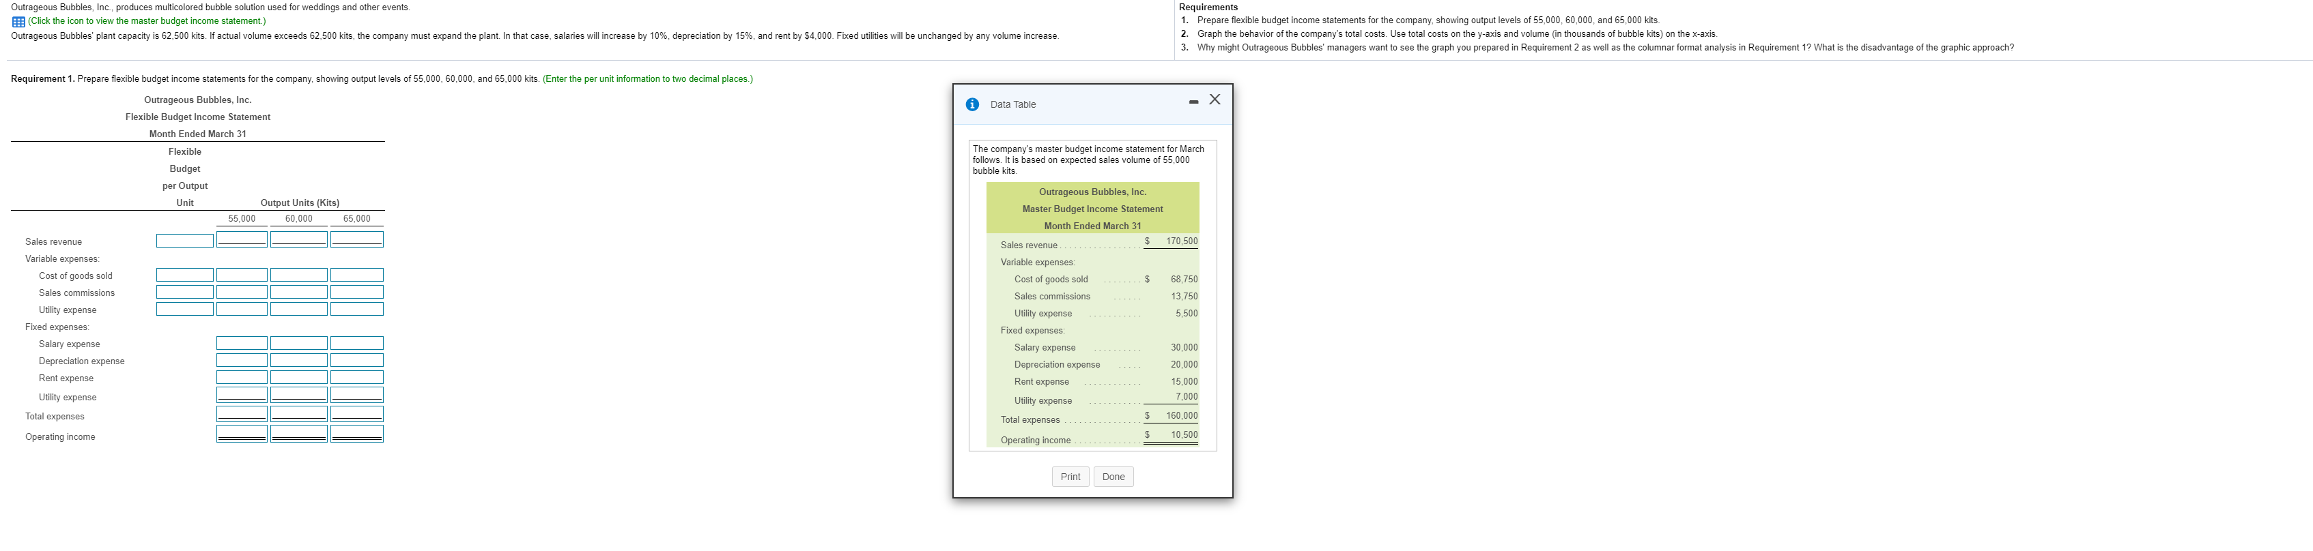Screen dimensions: 2313x551
Task: Click requirement 1 text in Requirements list
Action: pos(1428,20)
